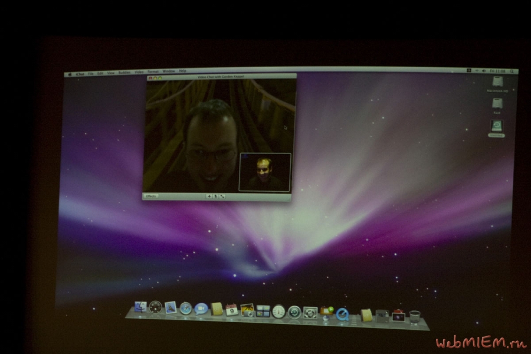Open Address Book in the Dock
The image size is (531, 354).
[x=217, y=309]
